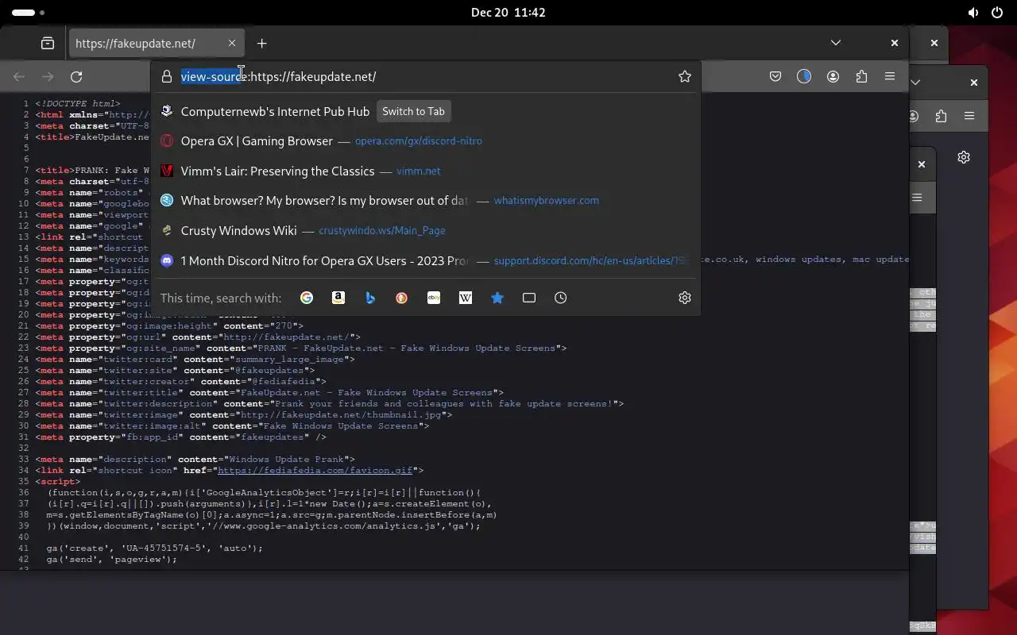Choose the 1 Month Discord Nitro suggestion

(426, 260)
